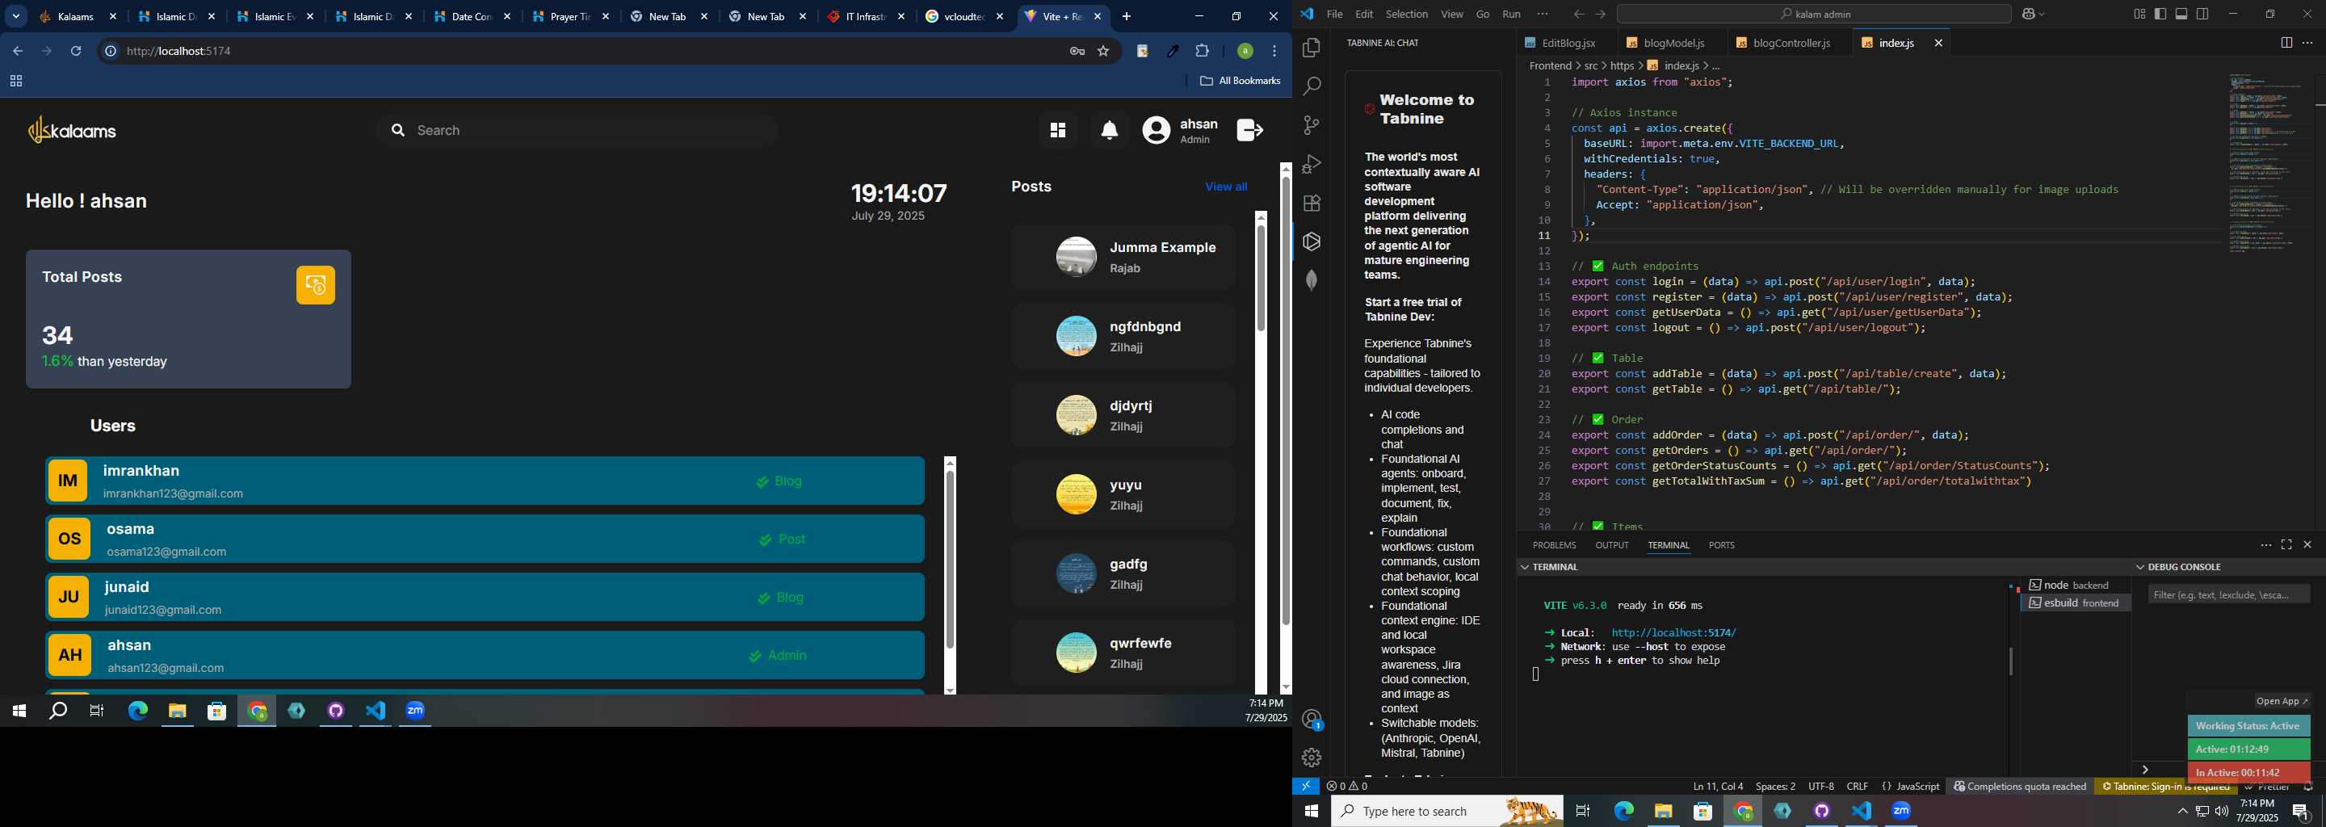This screenshot has width=2326, height=827.
Task: Open the Jumma Example post thumbnail
Action: tap(1077, 258)
